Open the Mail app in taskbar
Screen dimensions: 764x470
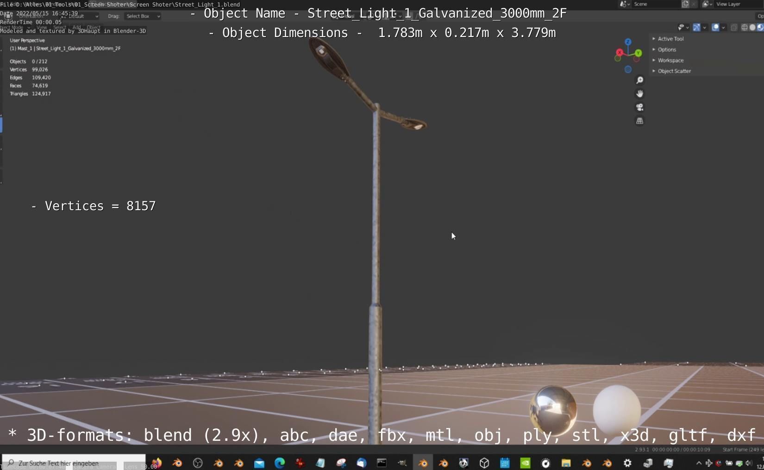coord(259,463)
